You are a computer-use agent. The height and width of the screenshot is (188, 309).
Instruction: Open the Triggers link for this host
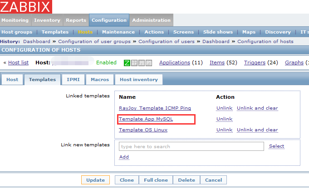[254, 63]
